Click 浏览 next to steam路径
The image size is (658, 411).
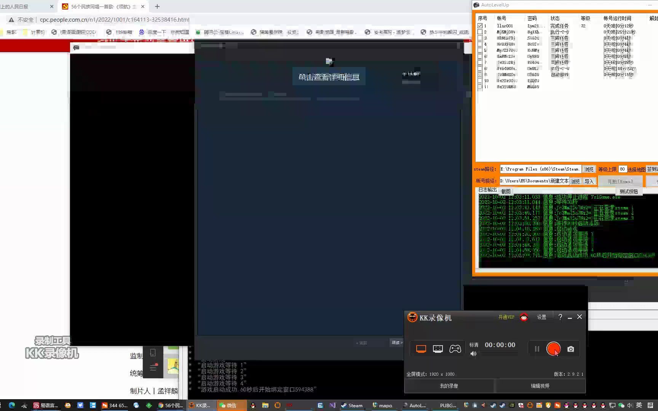[589, 169]
